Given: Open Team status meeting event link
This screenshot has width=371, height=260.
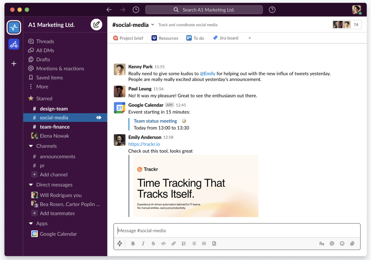Looking at the screenshot, I should click(x=155, y=121).
